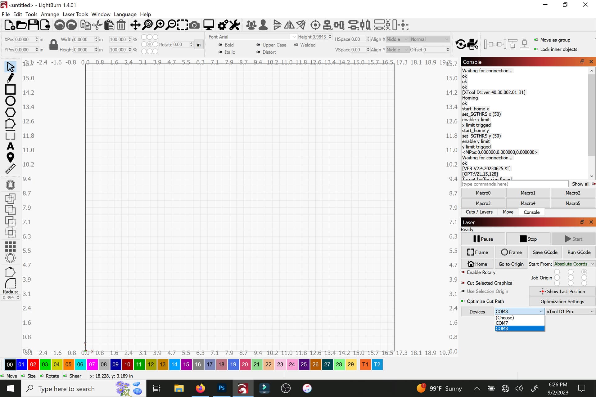Save the project using floppy icon
The image size is (596, 397).
(x=33, y=25)
